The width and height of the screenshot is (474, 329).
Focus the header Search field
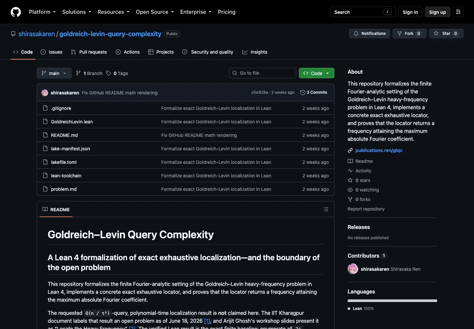(x=363, y=12)
